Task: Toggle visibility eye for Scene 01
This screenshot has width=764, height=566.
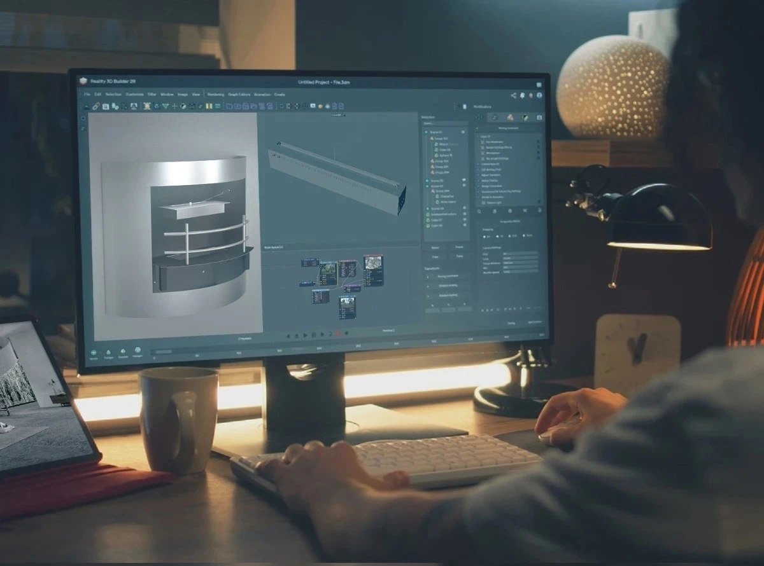Action: pos(463,132)
